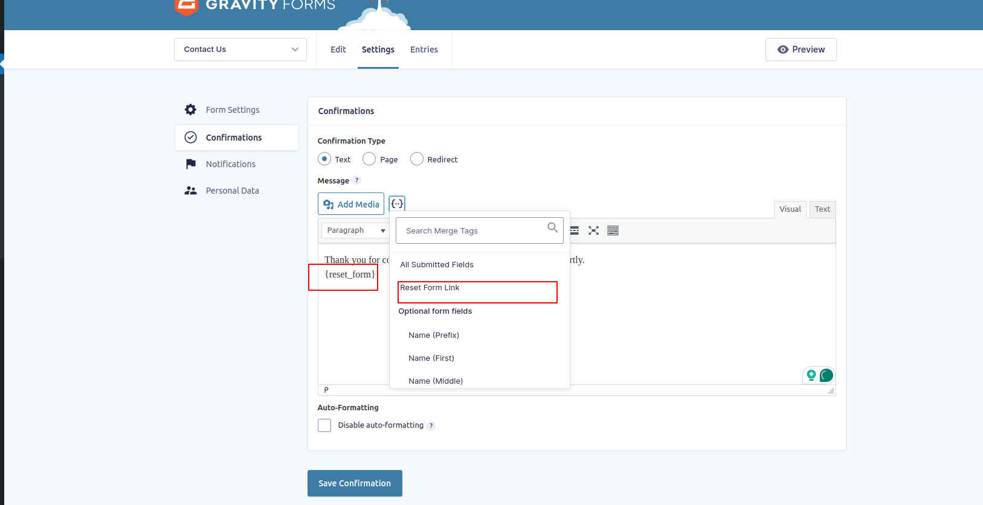
Task: Switch editor to Text tab
Action: pos(822,209)
